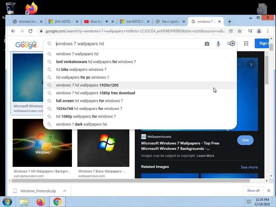Start voice search with the microphone

(x=218, y=44)
